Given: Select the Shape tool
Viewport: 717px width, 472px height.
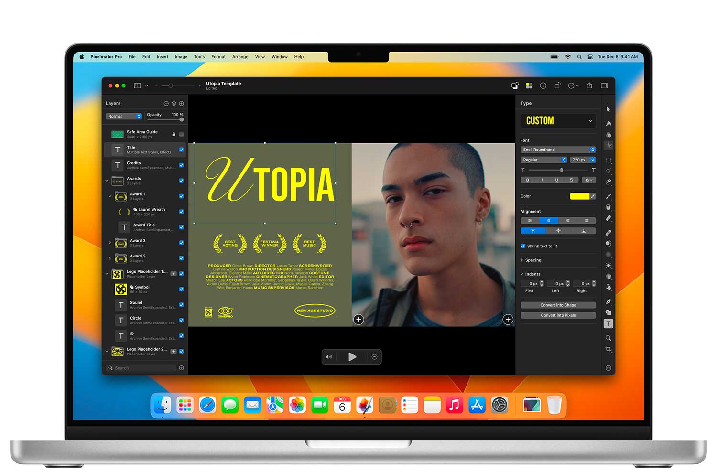Looking at the screenshot, I should pos(608,312).
